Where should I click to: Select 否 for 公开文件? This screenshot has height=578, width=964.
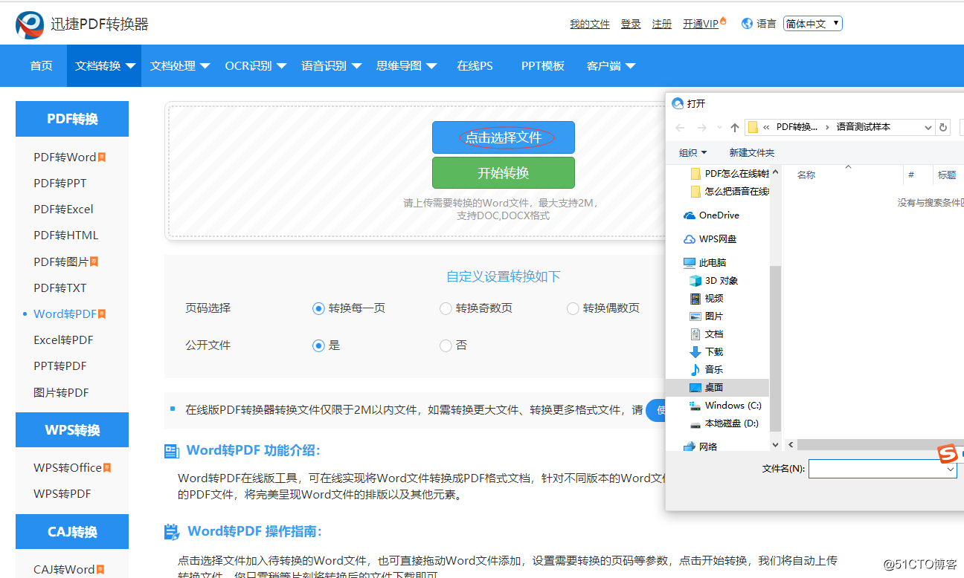(446, 345)
